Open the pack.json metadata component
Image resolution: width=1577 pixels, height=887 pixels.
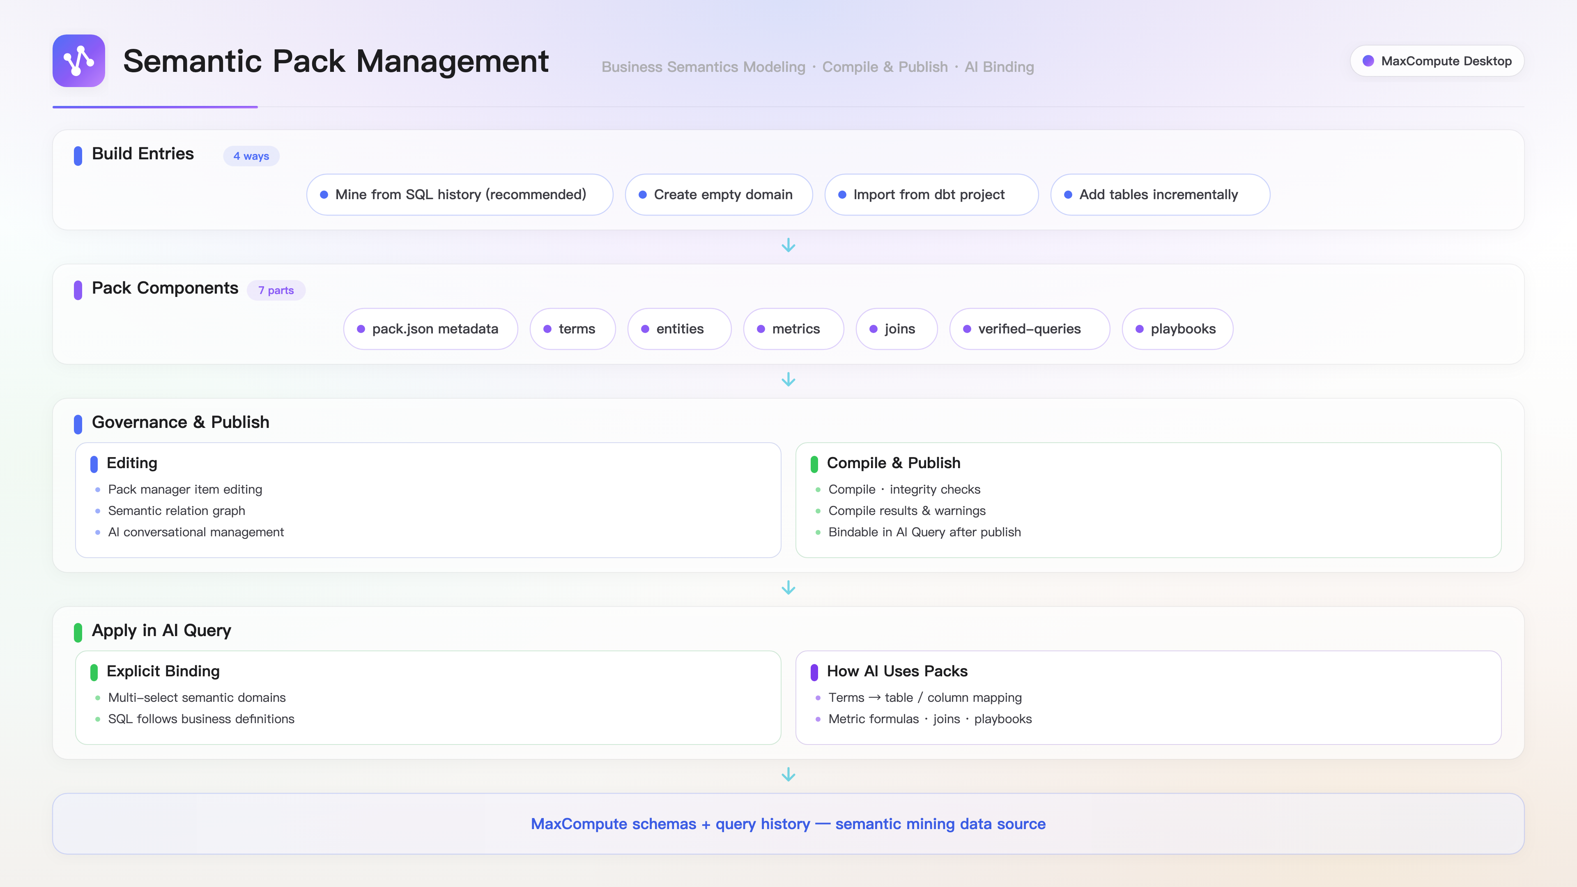(430, 329)
